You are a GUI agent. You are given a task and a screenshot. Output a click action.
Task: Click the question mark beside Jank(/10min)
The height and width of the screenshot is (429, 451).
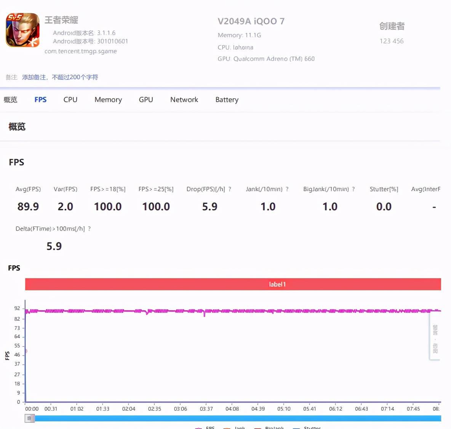pos(287,189)
